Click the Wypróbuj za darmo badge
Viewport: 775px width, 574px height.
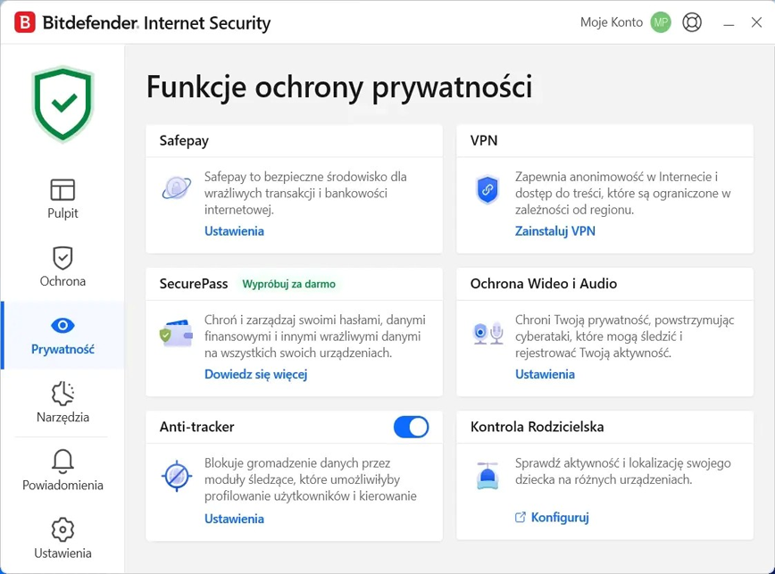[288, 284]
